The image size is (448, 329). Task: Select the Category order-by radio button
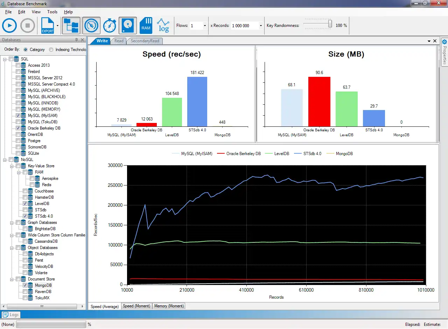pos(26,50)
